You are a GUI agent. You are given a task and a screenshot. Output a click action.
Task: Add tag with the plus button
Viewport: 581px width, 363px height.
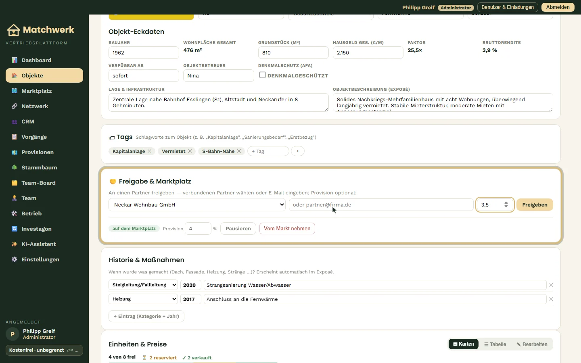[298, 151]
